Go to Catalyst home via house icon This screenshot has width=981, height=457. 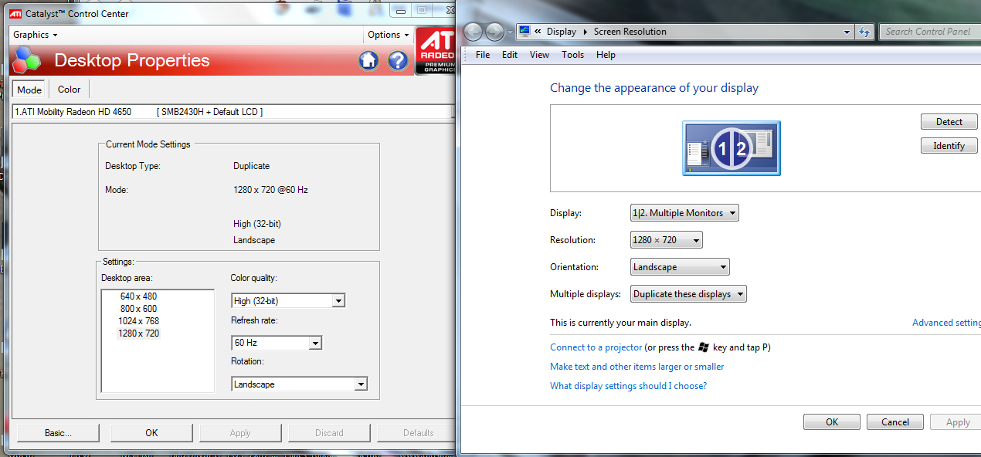(x=368, y=60)
